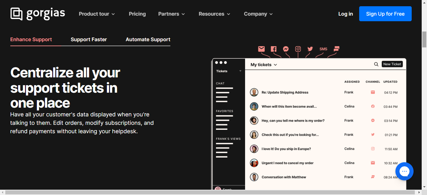Click avatar beside Check this out ticket
Viewport: 427px width, 195px height.
coord(254,135)
